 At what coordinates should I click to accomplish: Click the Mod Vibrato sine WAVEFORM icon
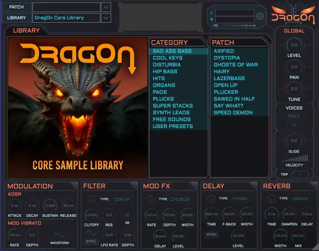point(59,236)
